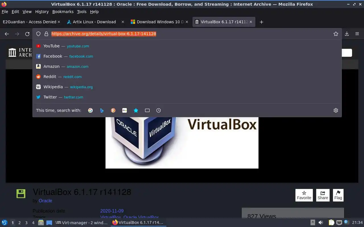Open the network tray icon
Viewport: 364px width, 227px height.
coord(339,223)
